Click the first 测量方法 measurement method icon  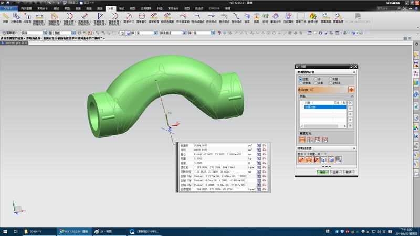[x=302, y=139]
